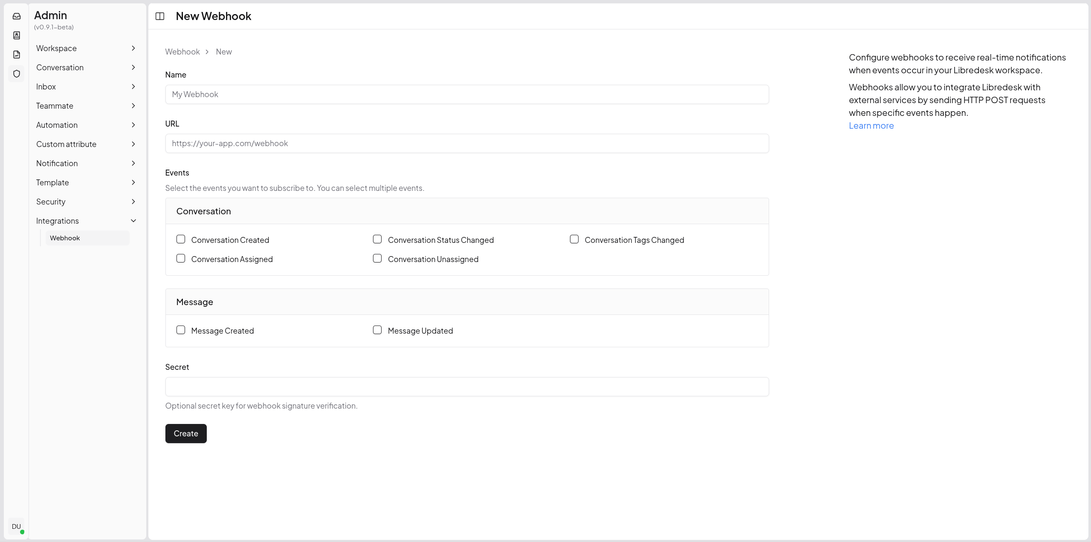1091x542 pixels.
Task: Check Conversation Tags Changed event
Action: coord(574,239)
